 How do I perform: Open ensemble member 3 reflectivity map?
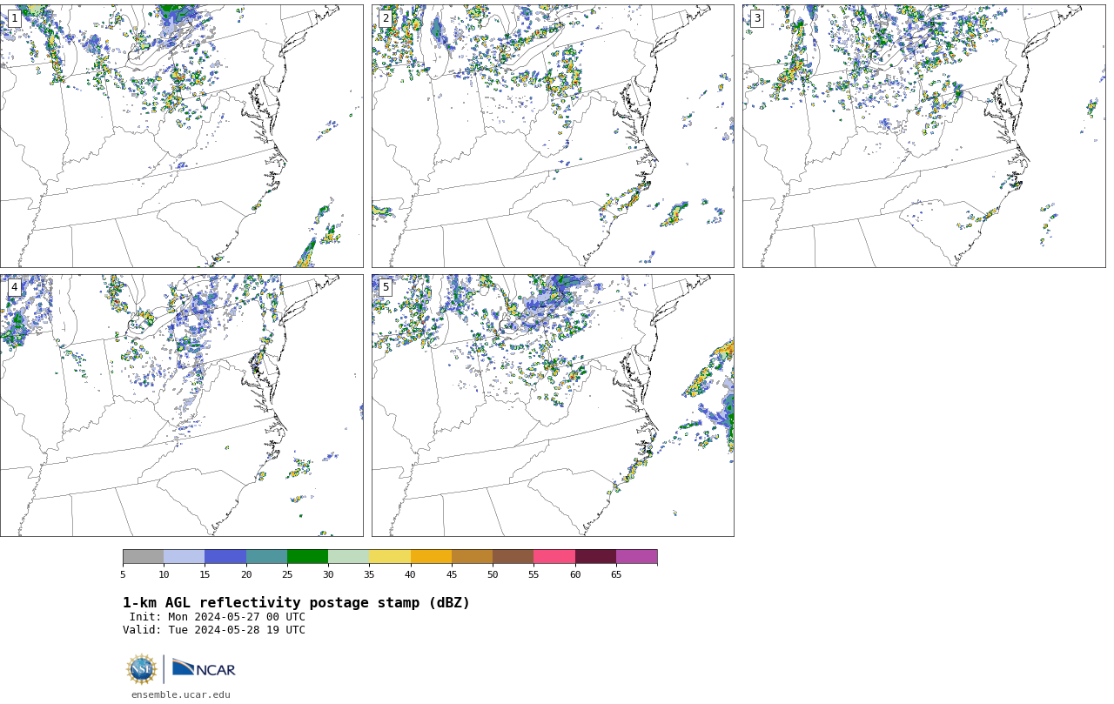923,136
